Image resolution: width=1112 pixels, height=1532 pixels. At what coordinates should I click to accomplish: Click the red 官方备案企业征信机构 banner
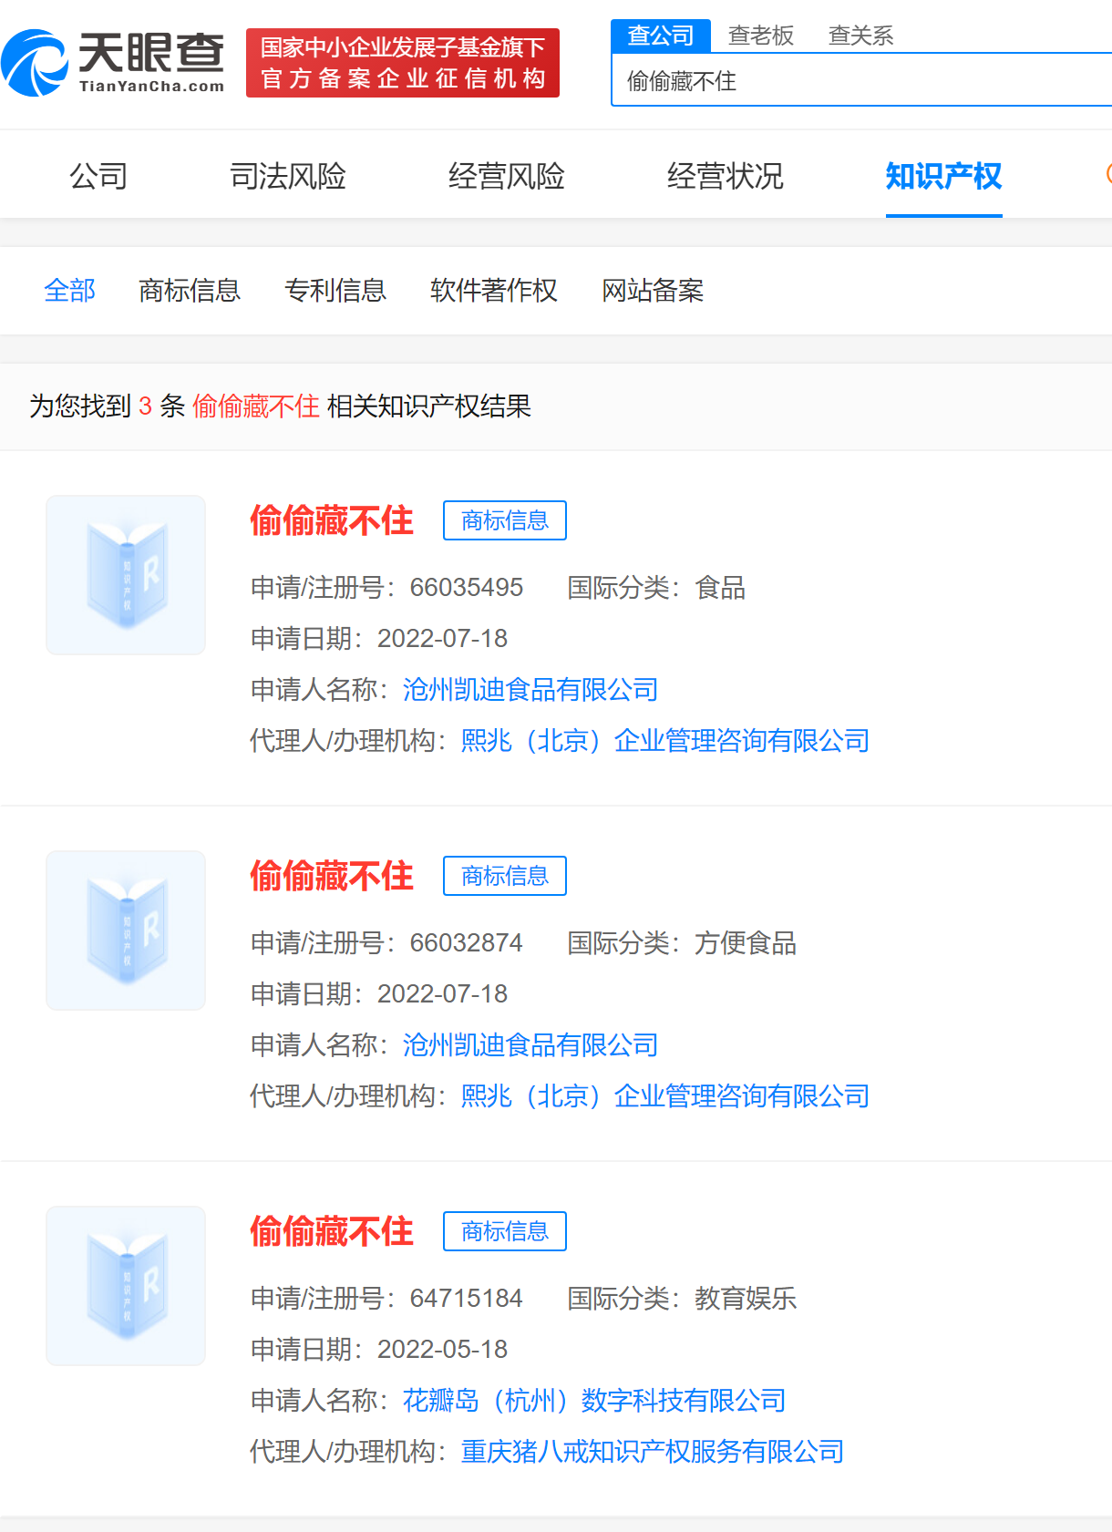[x=402, y=63]
